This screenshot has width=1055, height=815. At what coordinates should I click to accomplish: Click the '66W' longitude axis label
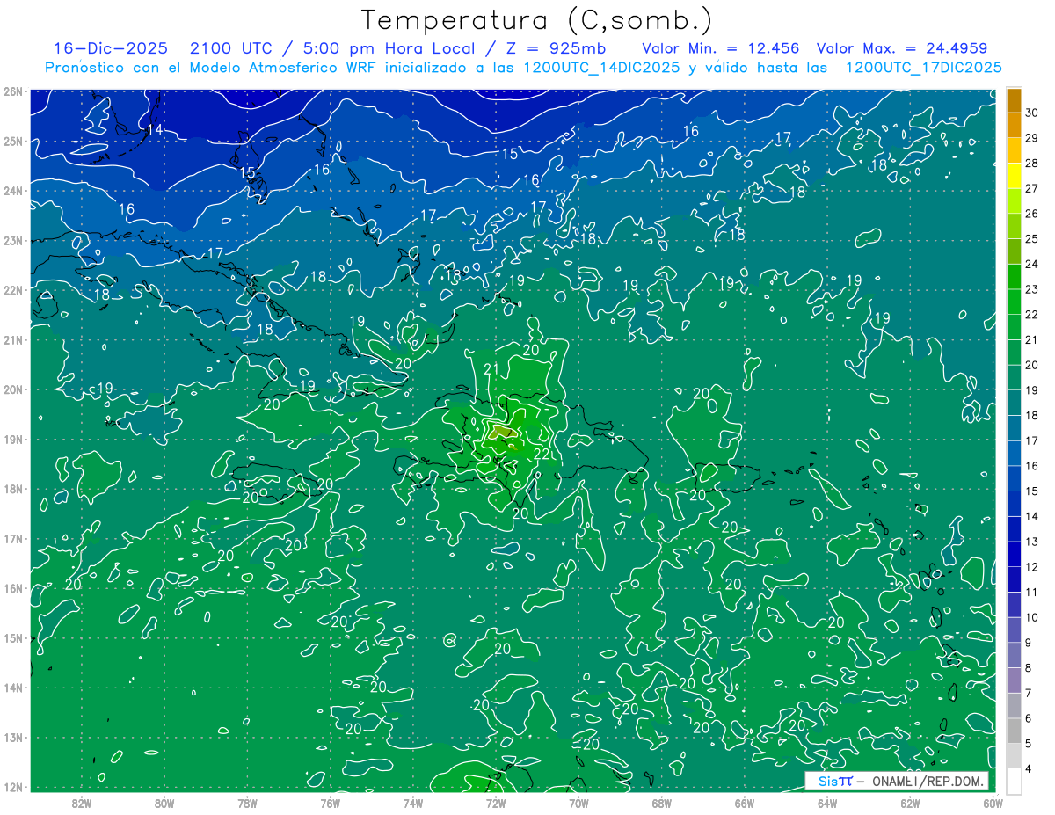pos(745,803)
